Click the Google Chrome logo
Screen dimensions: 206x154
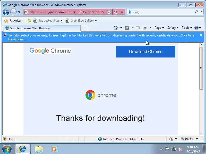pyautogui.click(x=50, y=51)
